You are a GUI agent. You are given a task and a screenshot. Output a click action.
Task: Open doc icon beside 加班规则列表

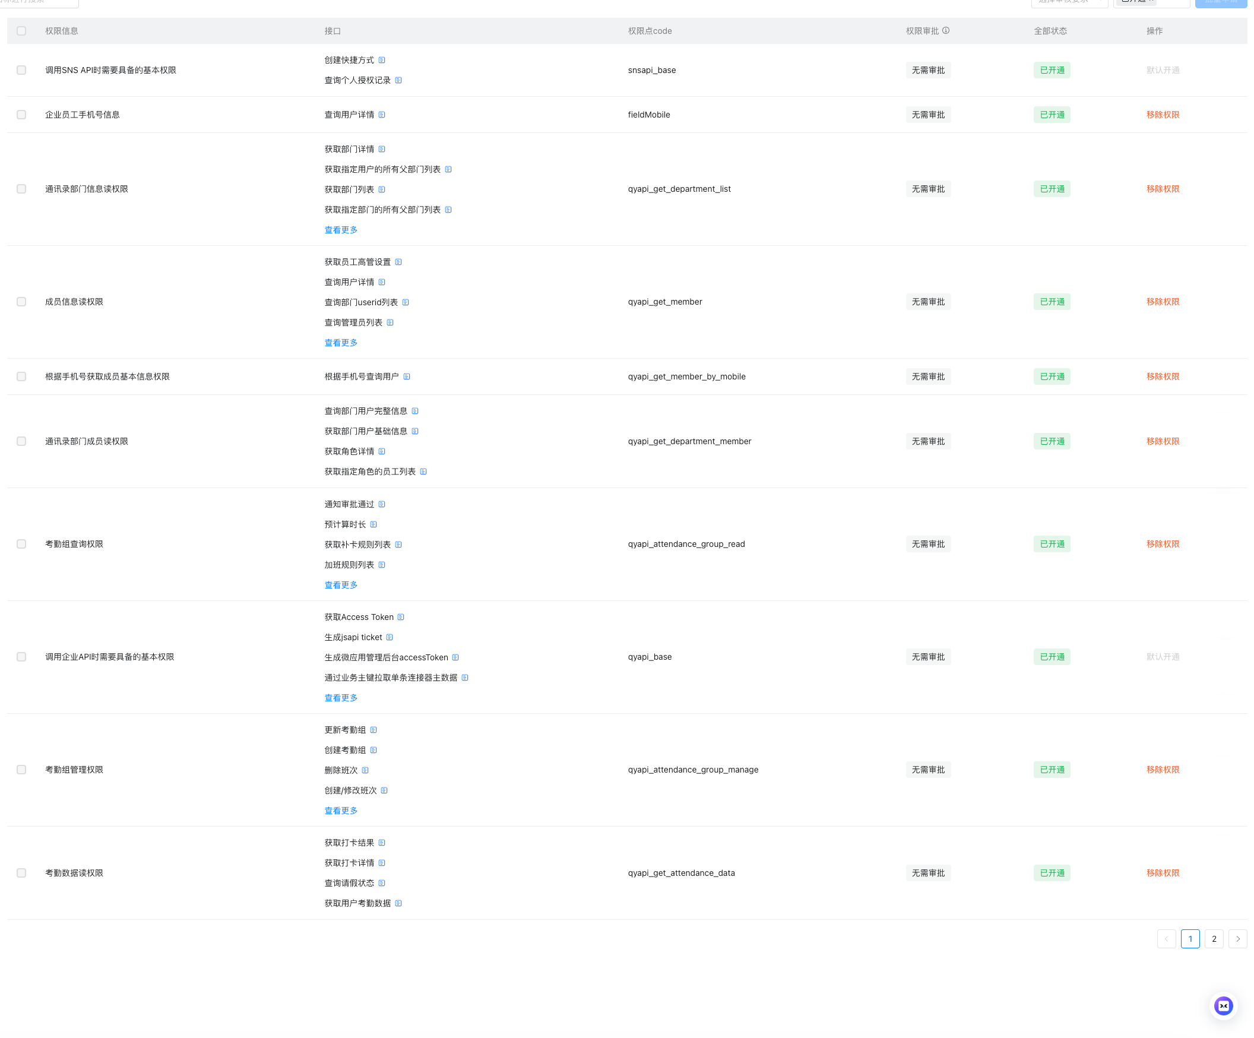pyautogui.click(x=382, y=565)
